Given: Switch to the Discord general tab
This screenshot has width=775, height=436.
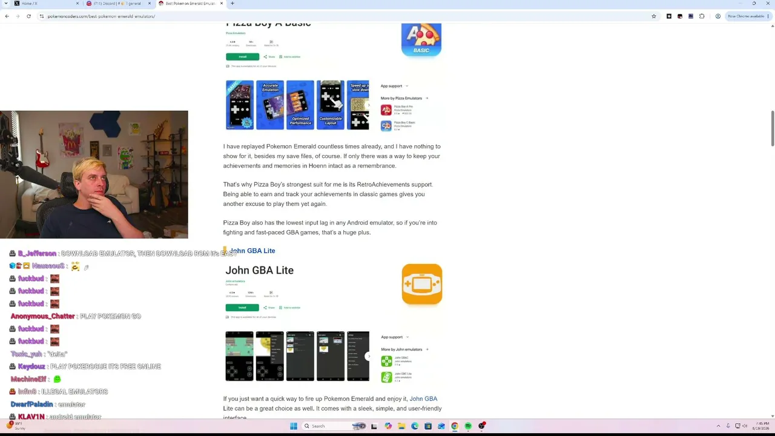Looking at the screenshot, I should [118, 4].
